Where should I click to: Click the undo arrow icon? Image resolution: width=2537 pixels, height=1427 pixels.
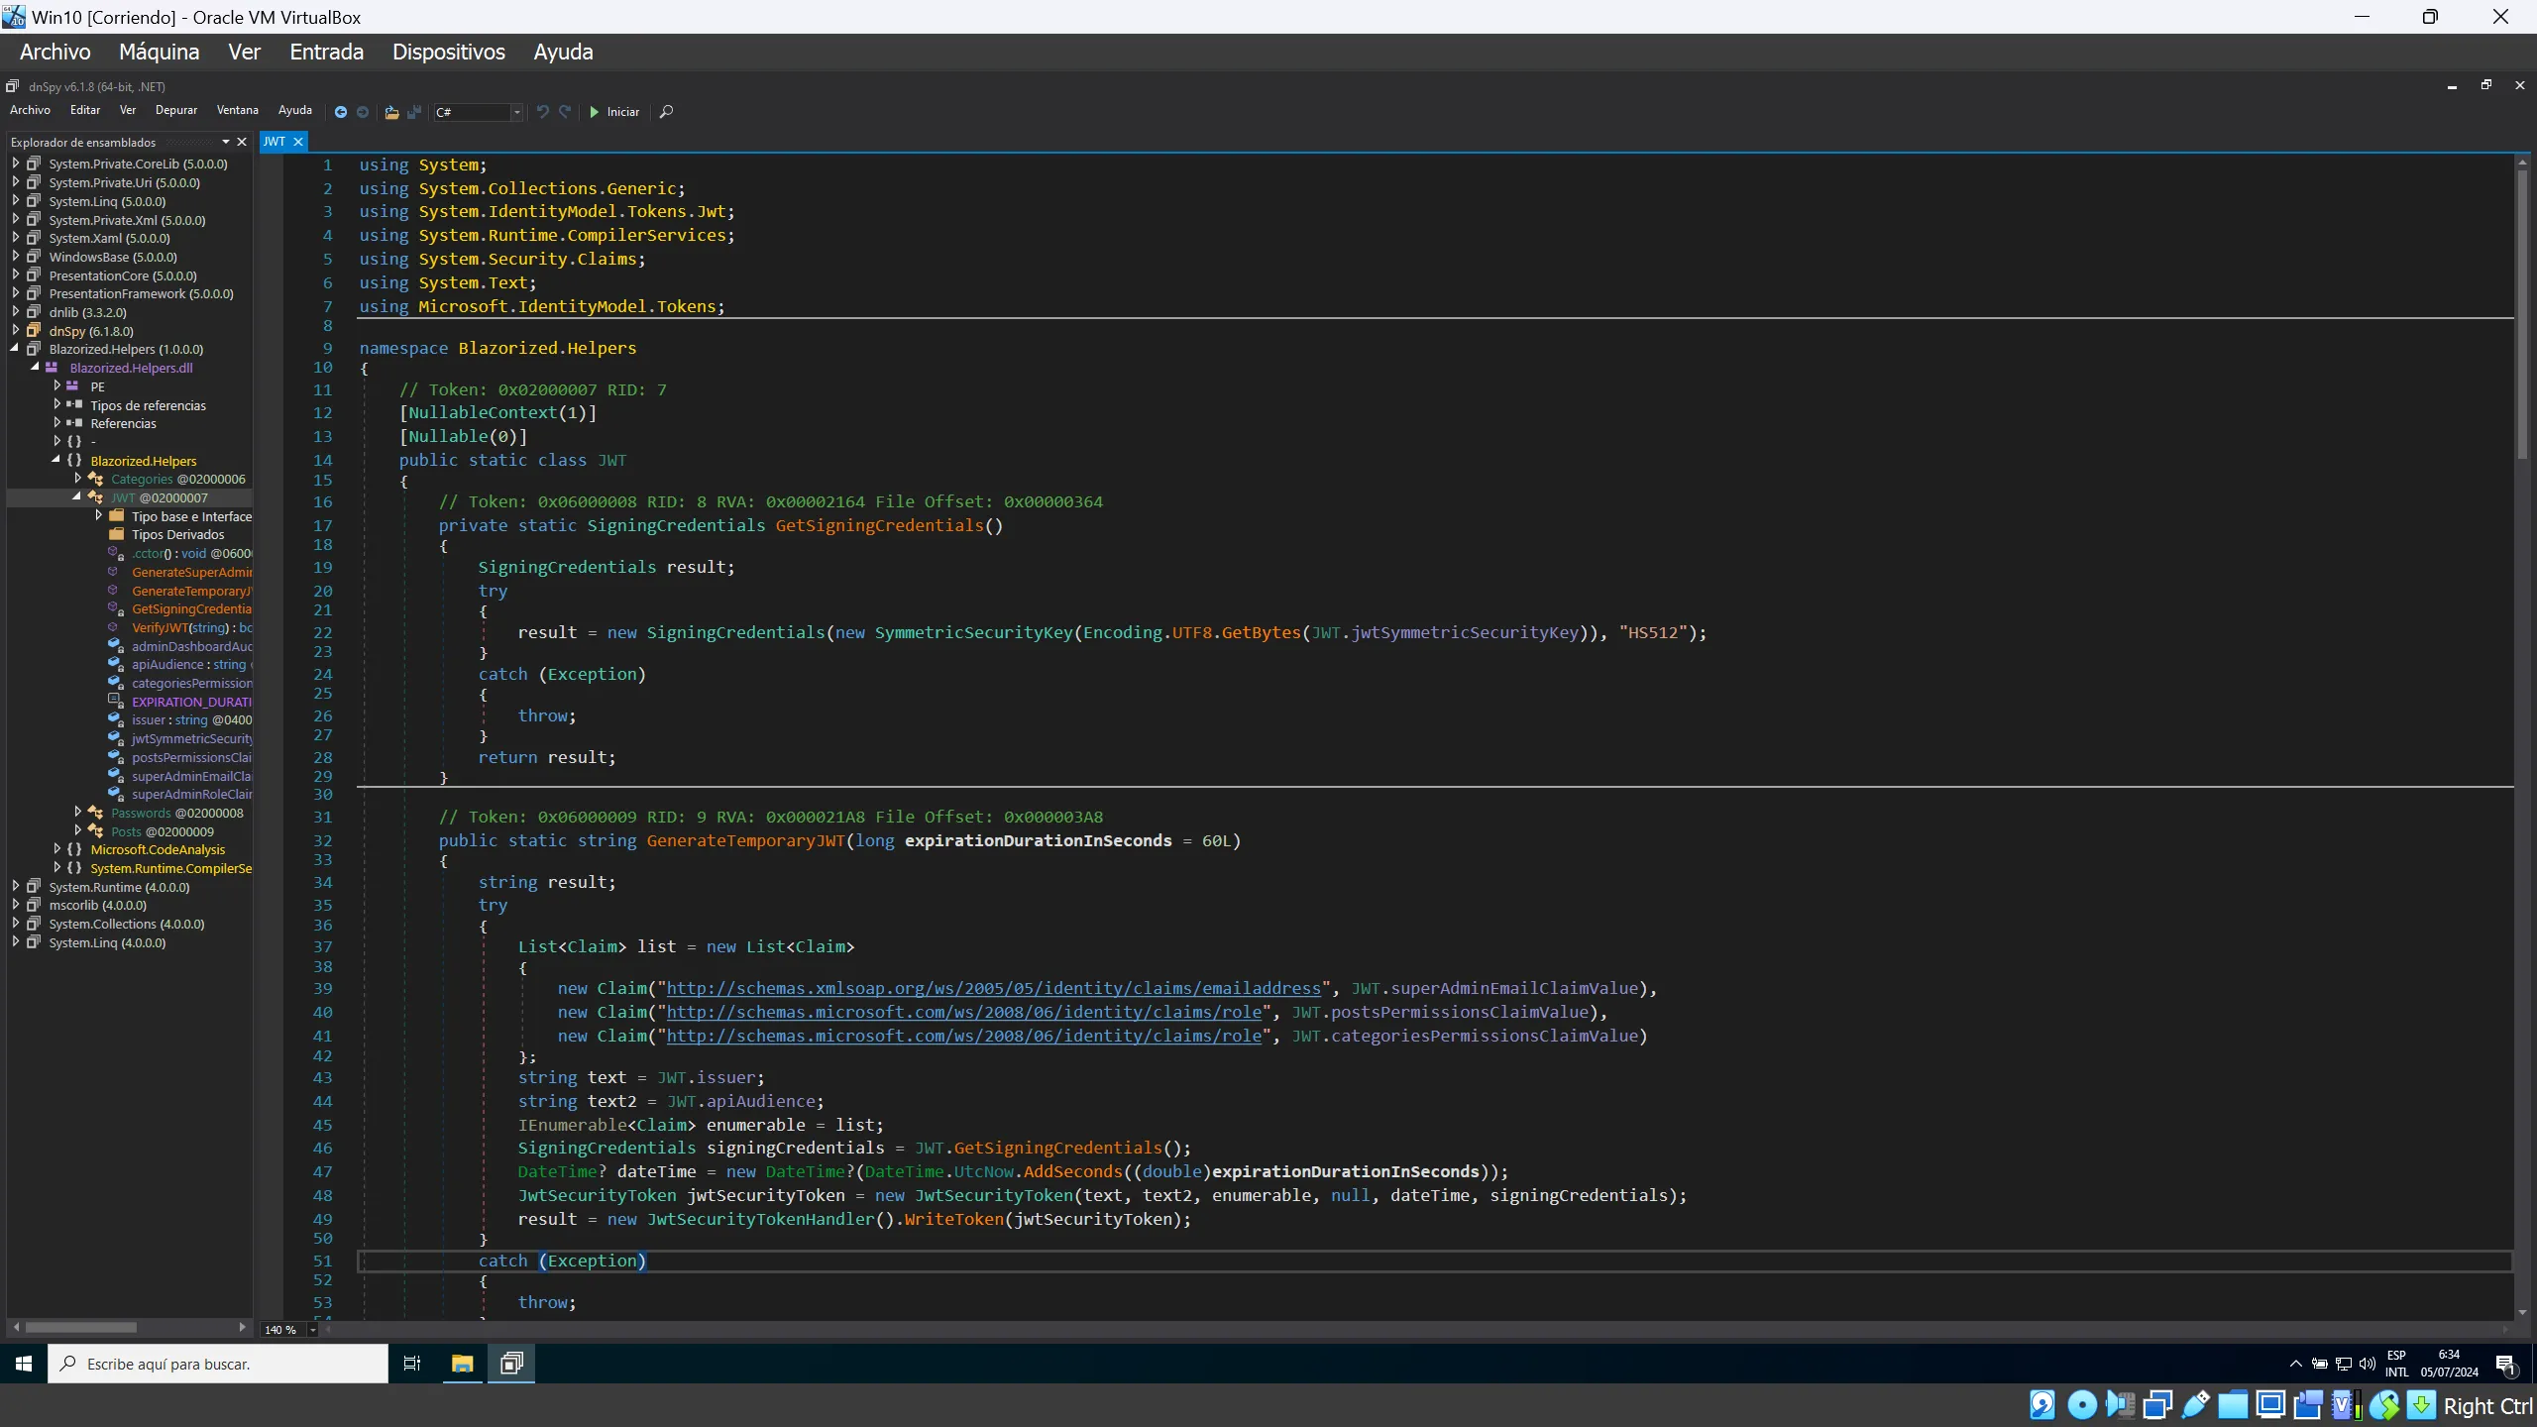542,112
